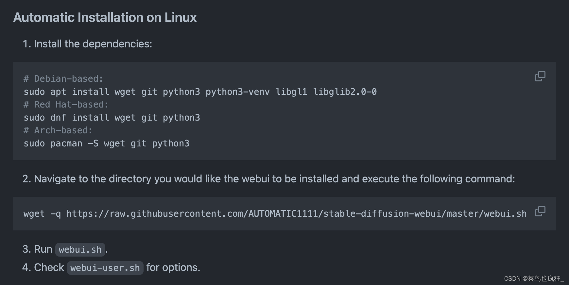
Task: Click the '# Arch-based:' comment line
Action: point(58,130)
